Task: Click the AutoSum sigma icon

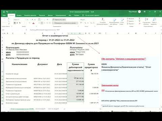Action: 139,18
